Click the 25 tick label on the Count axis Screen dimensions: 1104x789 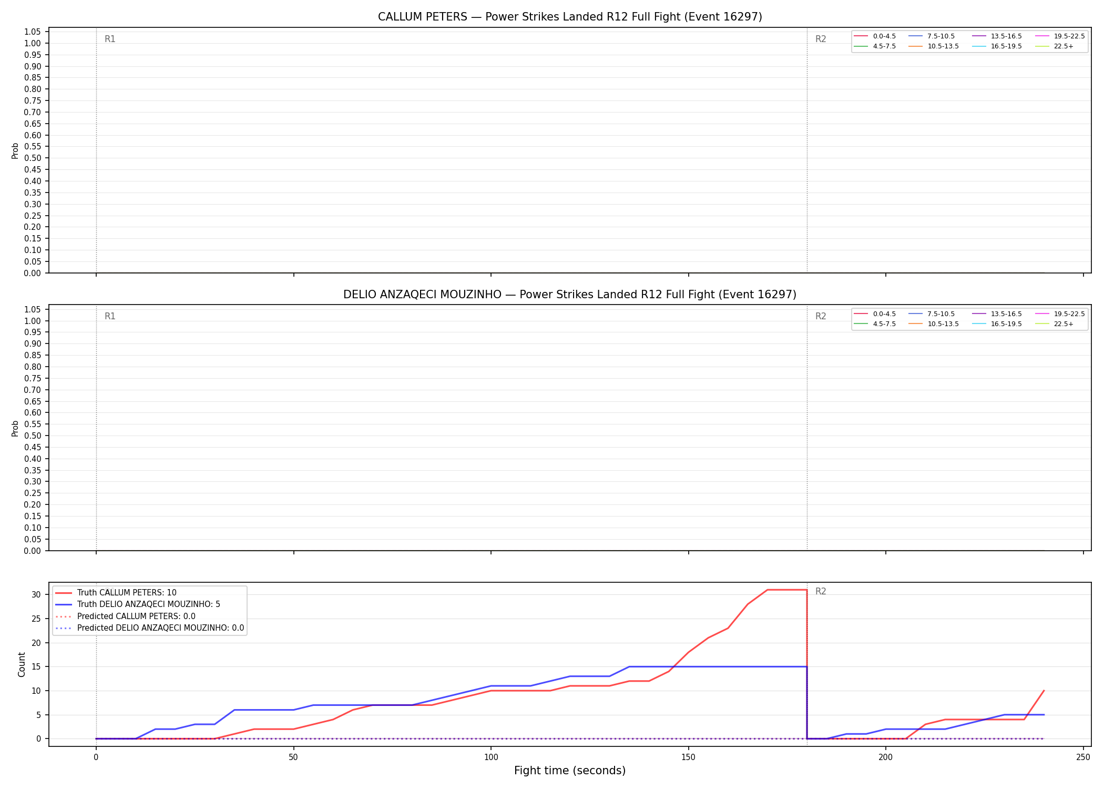[36, 619]
